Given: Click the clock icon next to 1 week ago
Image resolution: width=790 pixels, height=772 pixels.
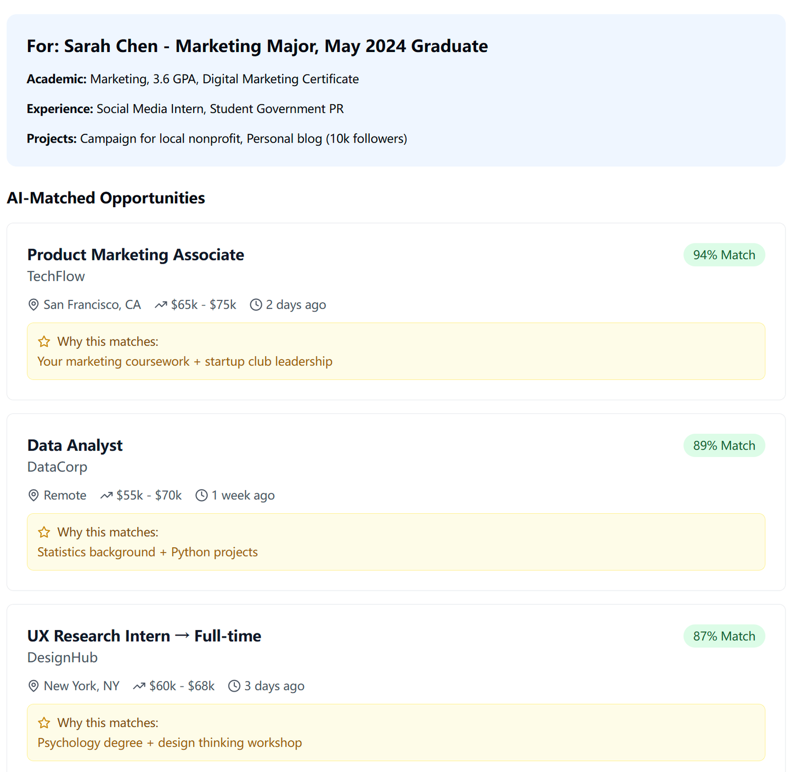Looking at the screenshot, I should pyautogui.click(x=202, y=496).
